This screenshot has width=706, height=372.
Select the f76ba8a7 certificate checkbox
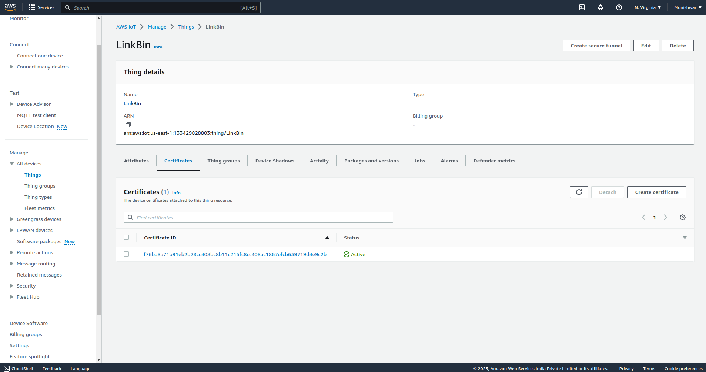tap(126, 254)
